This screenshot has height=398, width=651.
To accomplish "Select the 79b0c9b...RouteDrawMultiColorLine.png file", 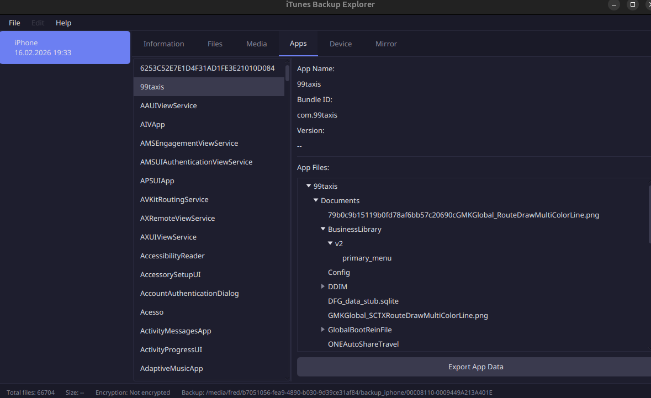I will (463, 215).
